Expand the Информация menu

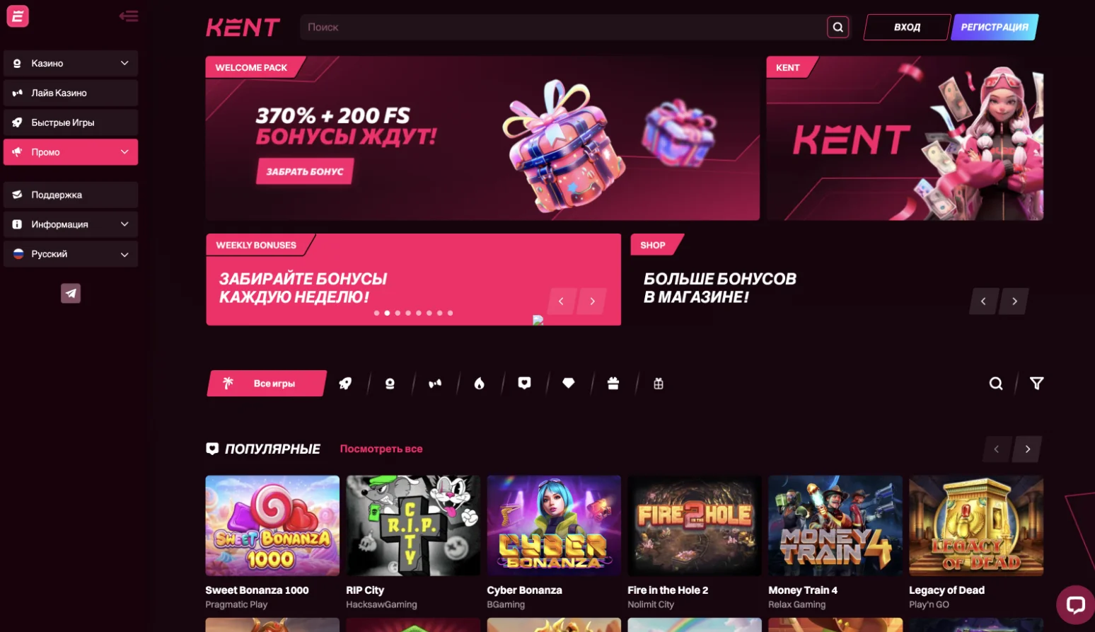tap(71, 224)
